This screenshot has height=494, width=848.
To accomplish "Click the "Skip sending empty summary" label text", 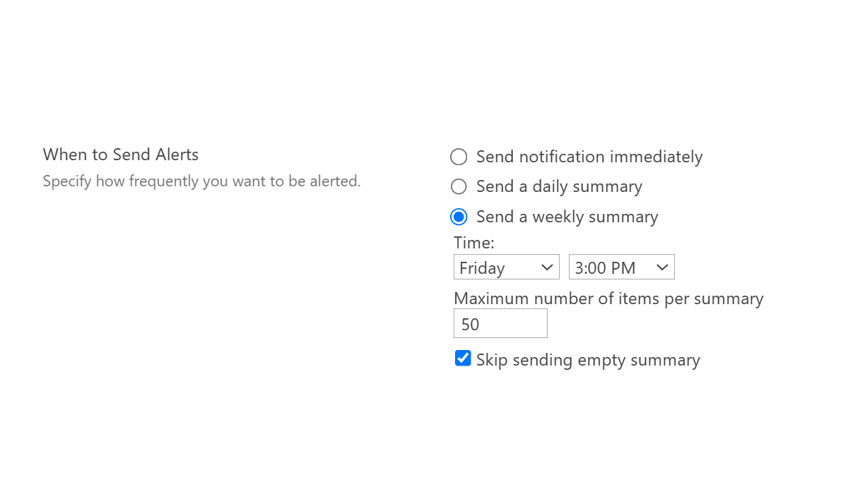I will 588,360.
